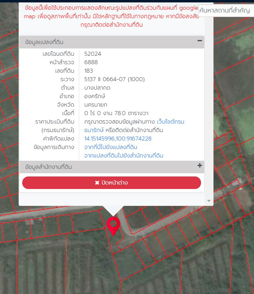The height and width of the screenshot is (294, 254).
Task: Expand land office info using plus icon
Action: (199, 166)
